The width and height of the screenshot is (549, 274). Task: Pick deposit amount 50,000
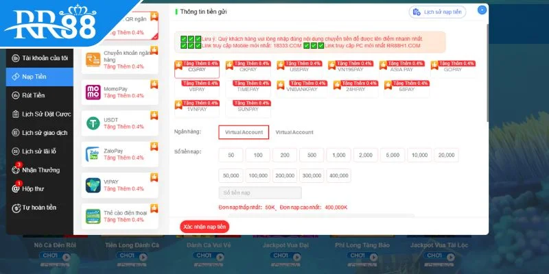click(231, 176)
